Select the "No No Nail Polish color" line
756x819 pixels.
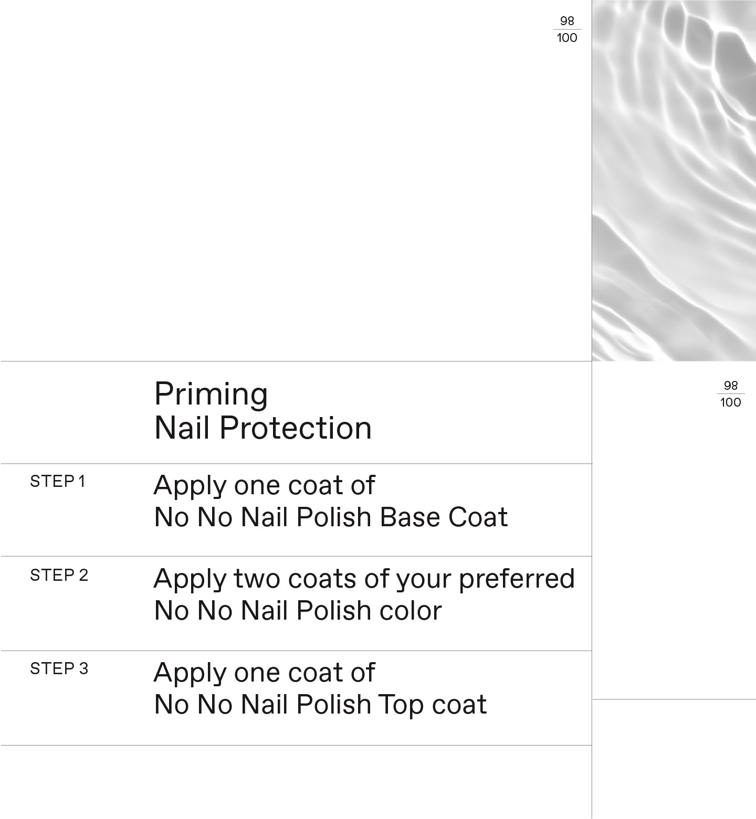tap(298, 611)
